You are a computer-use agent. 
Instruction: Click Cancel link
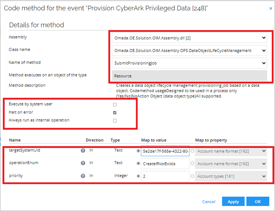click(209, 202)
